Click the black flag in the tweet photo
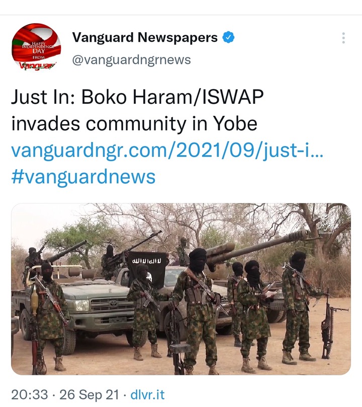The height and width of the screenshot is (407, 362). [148, 268]
